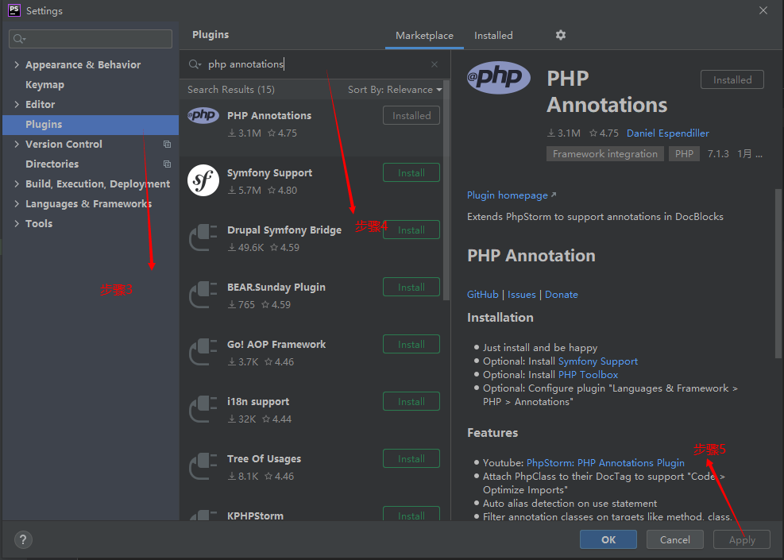Switch to the Installed tab
The width and height of the screenshot is (784, 560).
click(492, 35)
